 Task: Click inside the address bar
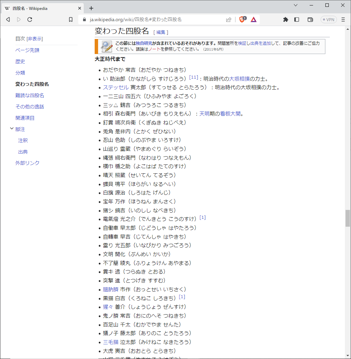154,19
